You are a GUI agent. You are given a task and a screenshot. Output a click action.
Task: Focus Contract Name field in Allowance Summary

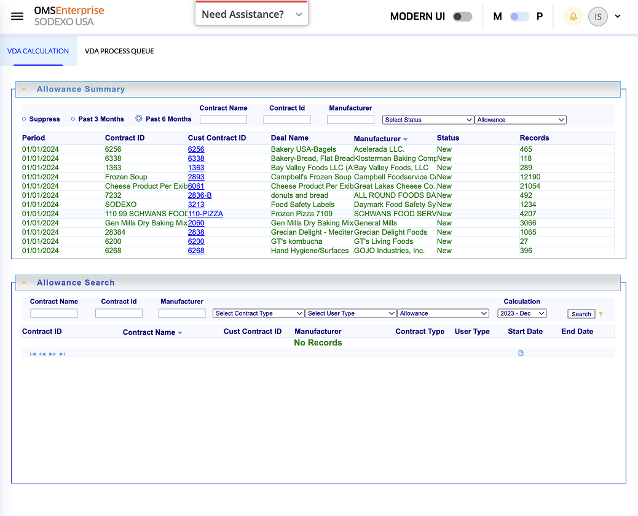(223, 120)
